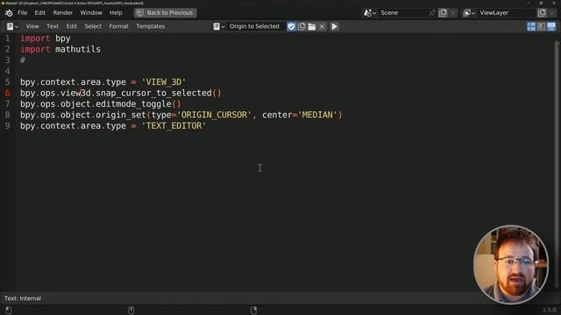
Task: Open the text editor View menu
Action: [x=32, y=26]
